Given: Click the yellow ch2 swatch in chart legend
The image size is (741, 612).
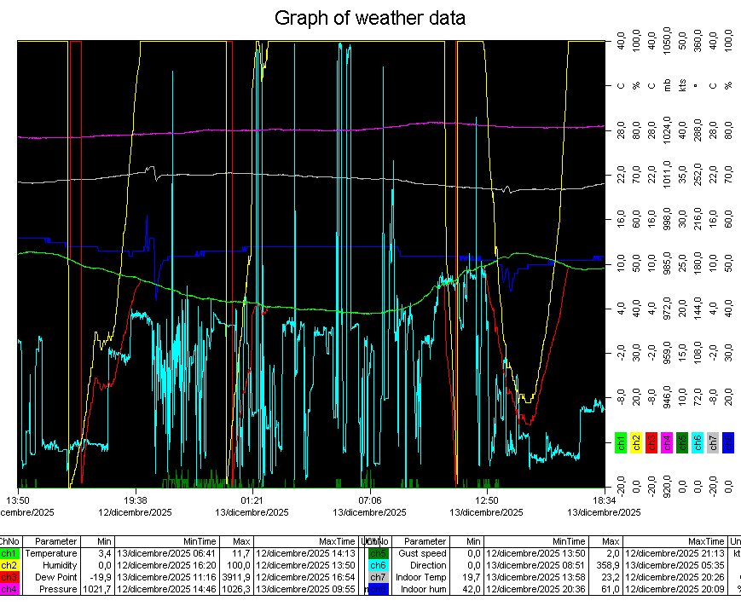Looking at the screenshot, I should click(x=637, y=442).
